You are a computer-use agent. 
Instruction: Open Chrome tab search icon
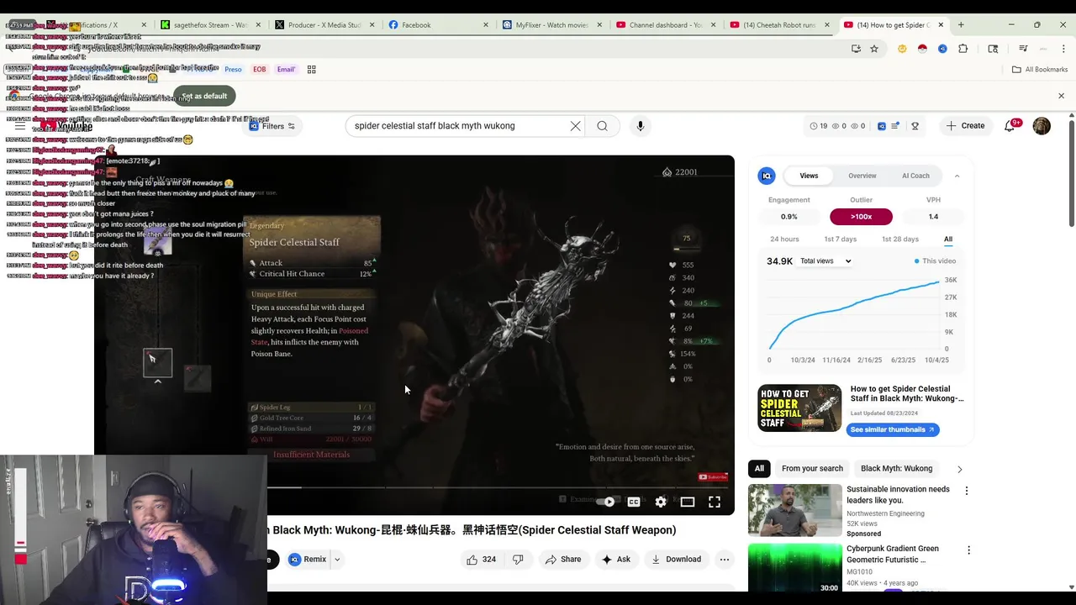pos(993,49)
